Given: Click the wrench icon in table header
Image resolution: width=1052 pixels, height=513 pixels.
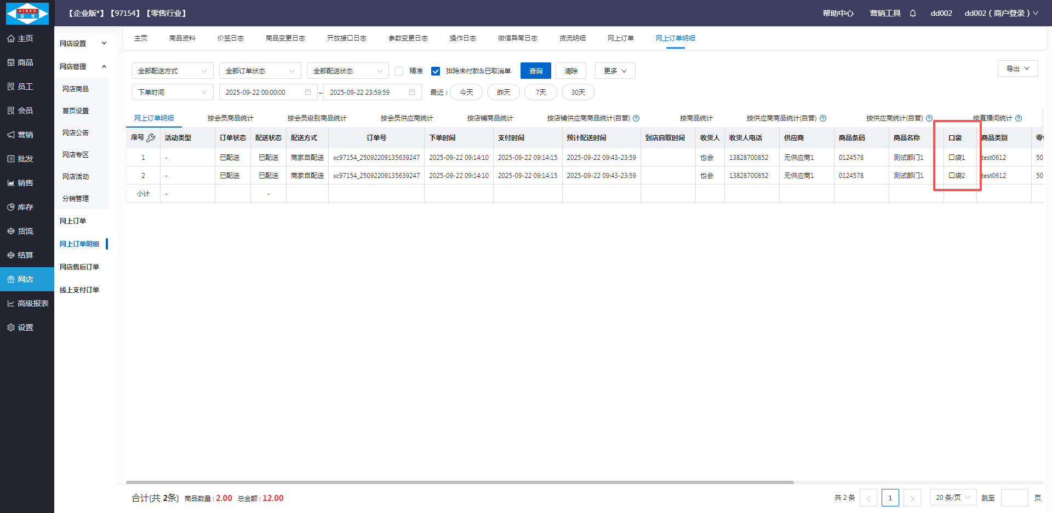Looking at the screenshot, I should tap(151, 138).
